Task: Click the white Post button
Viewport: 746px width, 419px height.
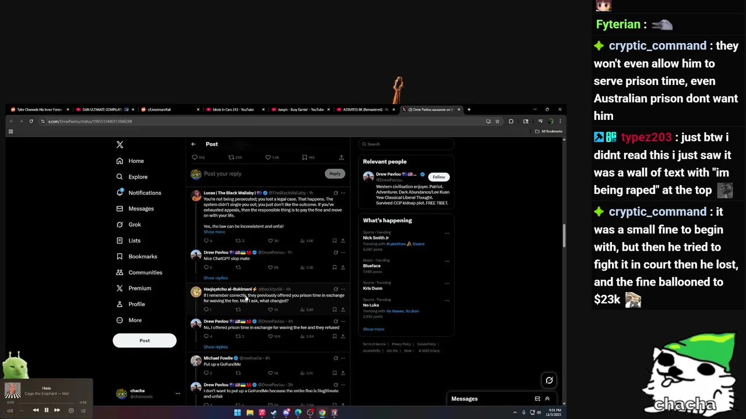Action: 145,340
